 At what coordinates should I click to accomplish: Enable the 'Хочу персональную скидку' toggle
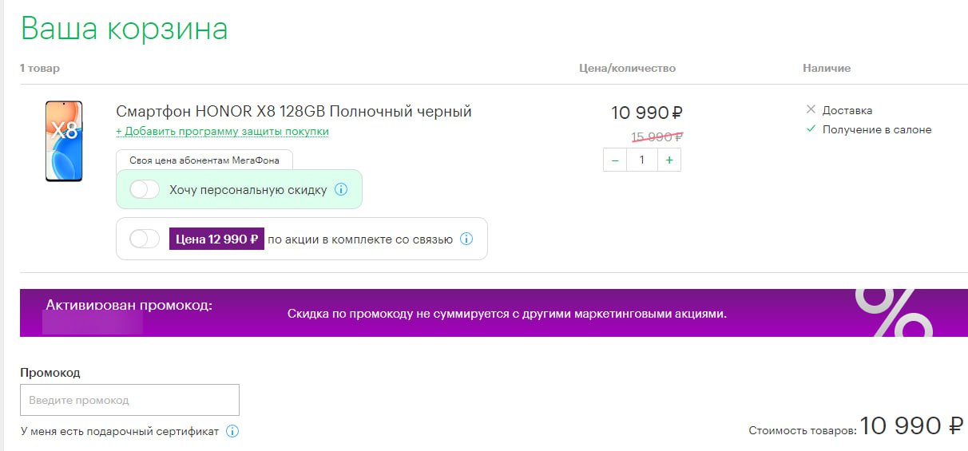tap(145, 190)
